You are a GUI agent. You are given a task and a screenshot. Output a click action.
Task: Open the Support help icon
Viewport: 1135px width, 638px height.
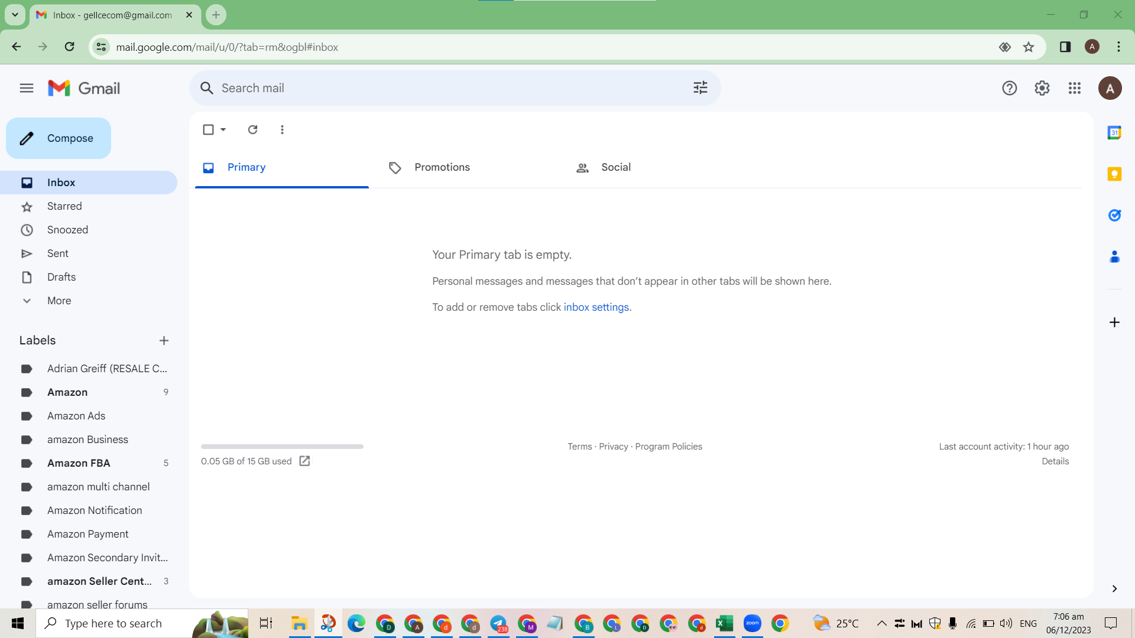point(1010,88)
